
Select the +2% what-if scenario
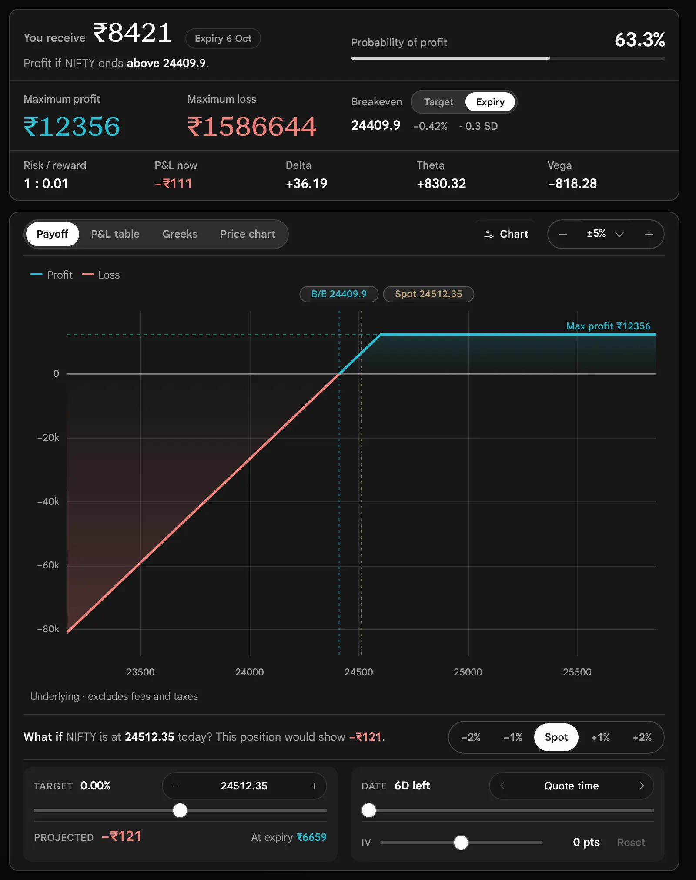point(642,737)
